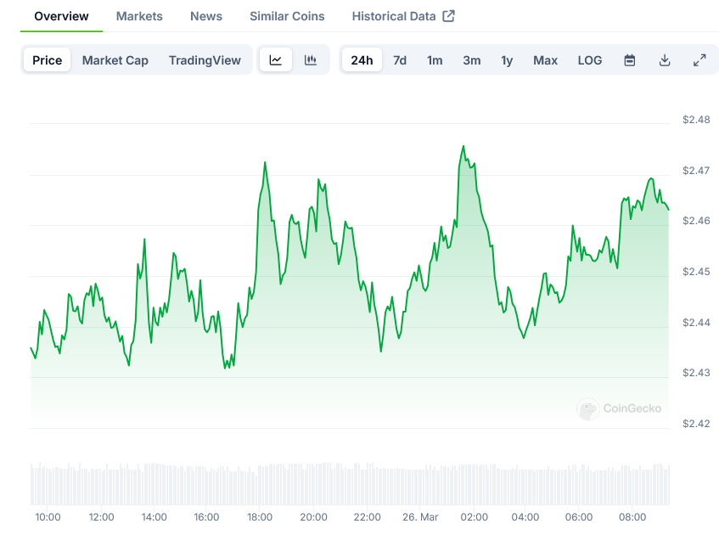Click the $2.43 price axis label
Screen dimensions: 719x535
click(696, 373)
